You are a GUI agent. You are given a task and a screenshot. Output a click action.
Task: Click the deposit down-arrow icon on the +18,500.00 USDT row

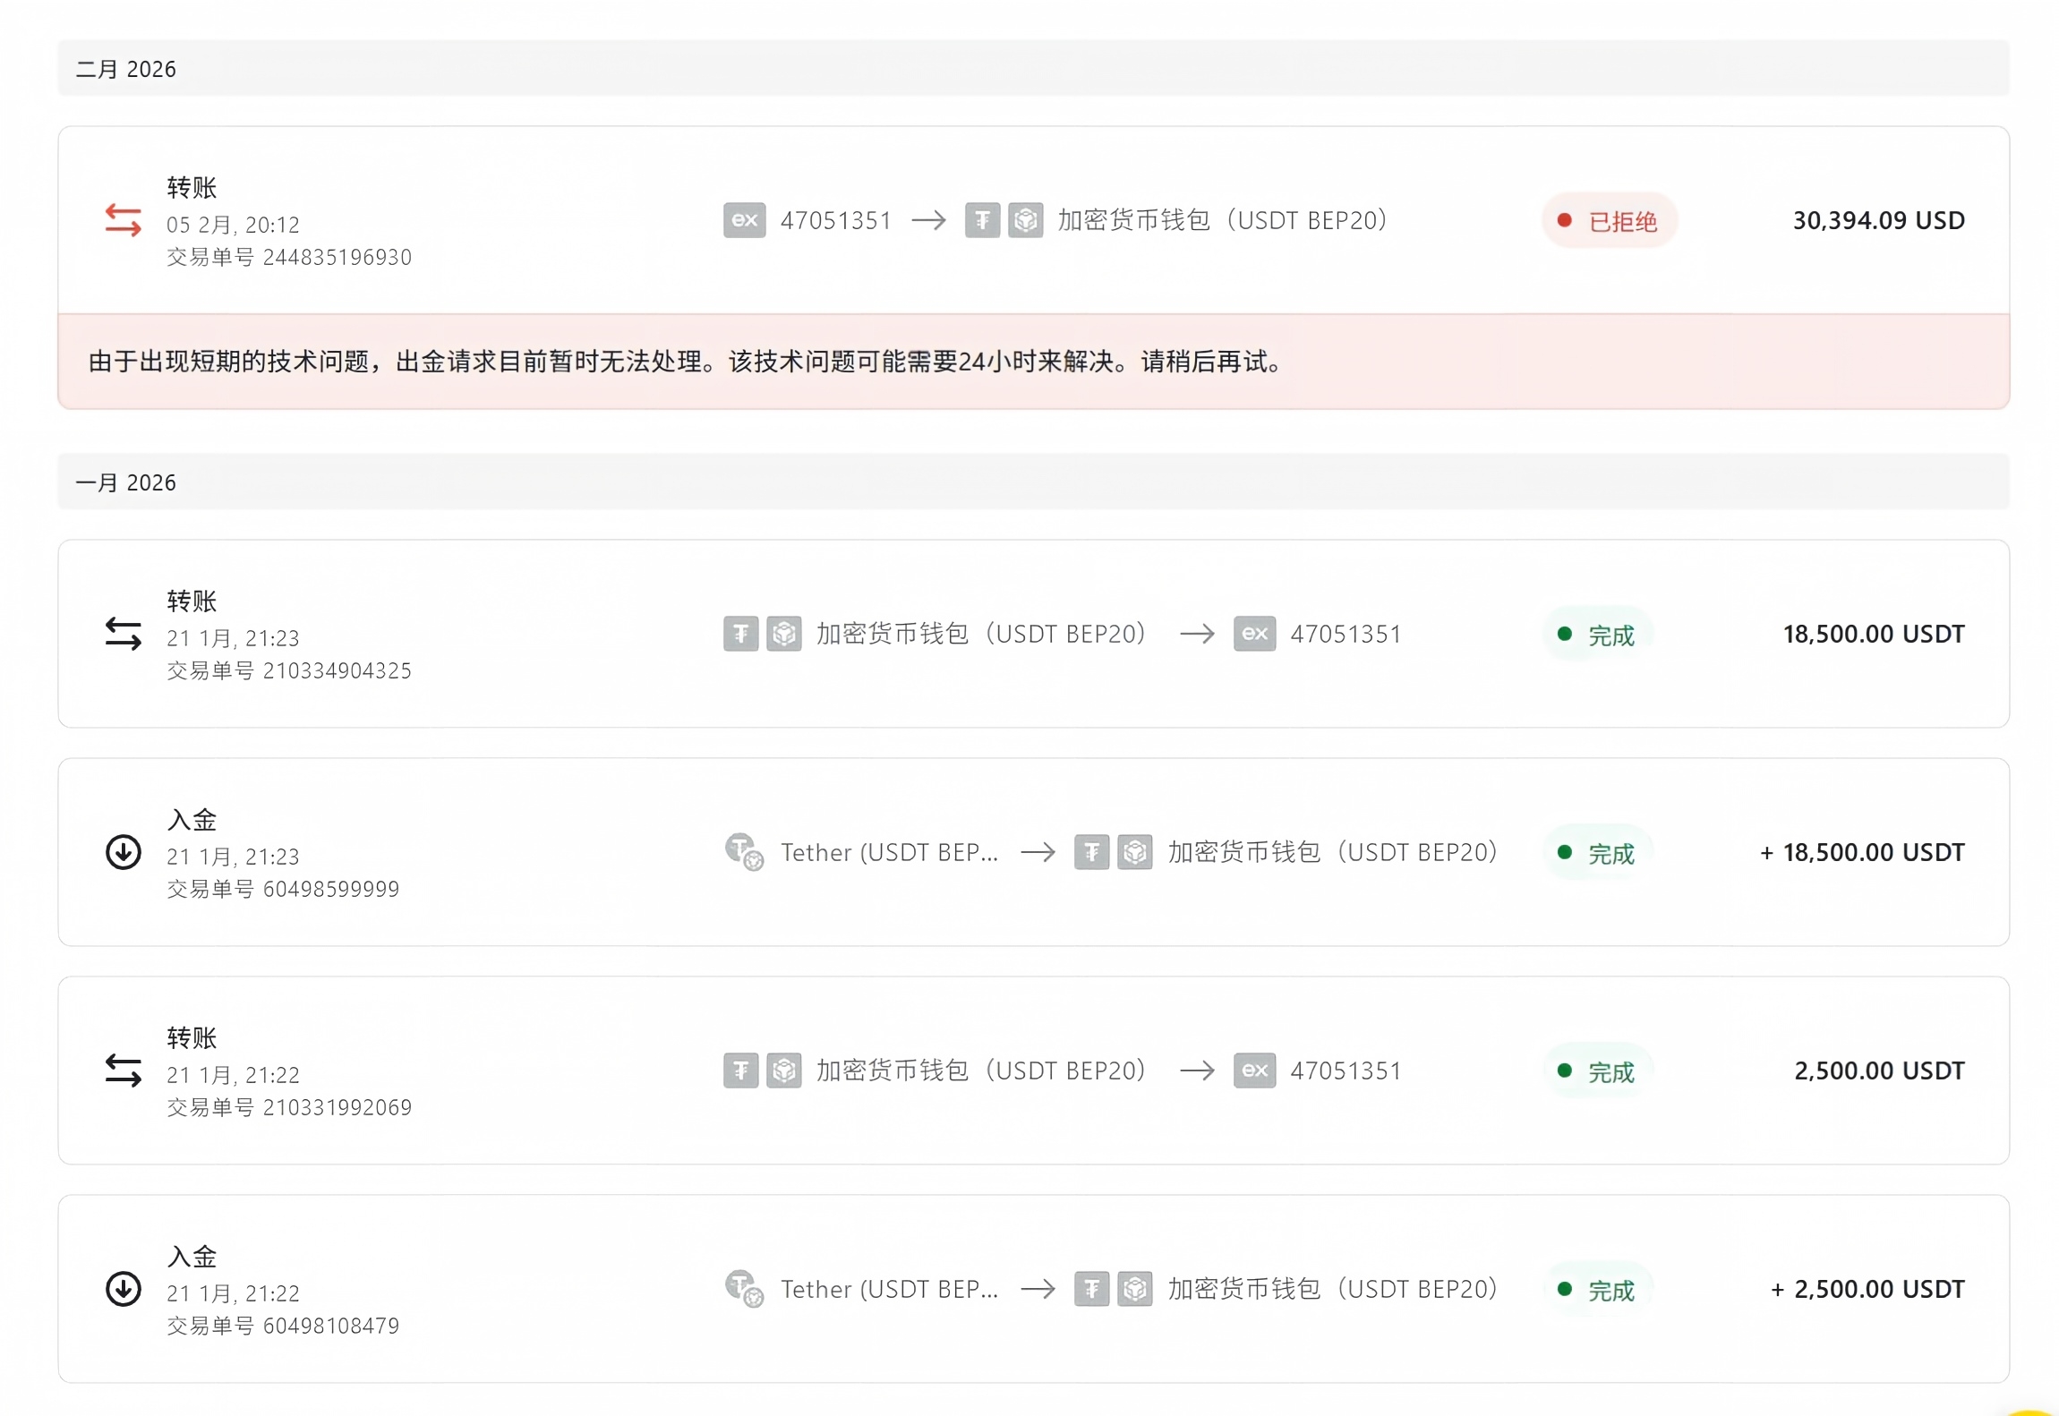(x=123, y=852)
